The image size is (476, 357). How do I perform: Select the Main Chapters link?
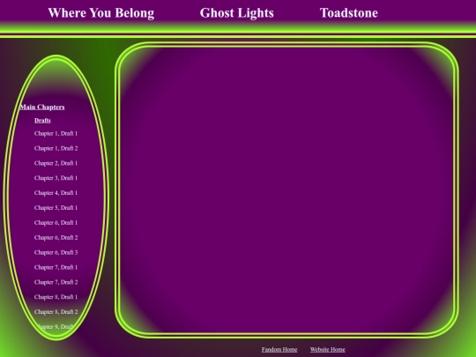42,108
